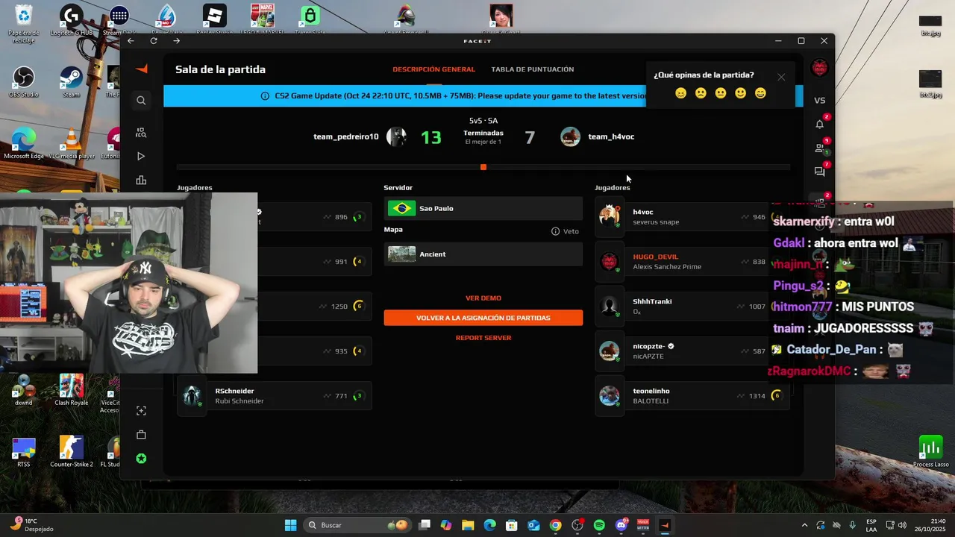This screenshot has width=955, height=537.
Task: Open the notifications bell icon
Action: point(819,124)
